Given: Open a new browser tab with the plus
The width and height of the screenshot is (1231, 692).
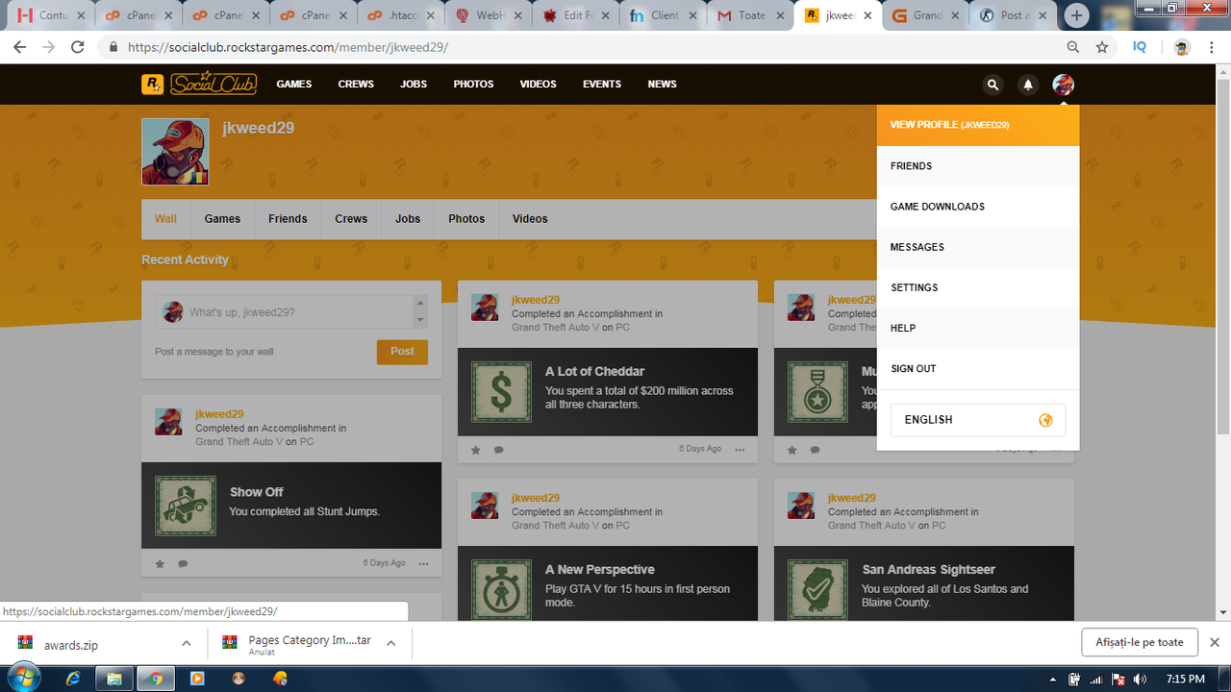Looking at the screenshot, I should point(1077,15).
